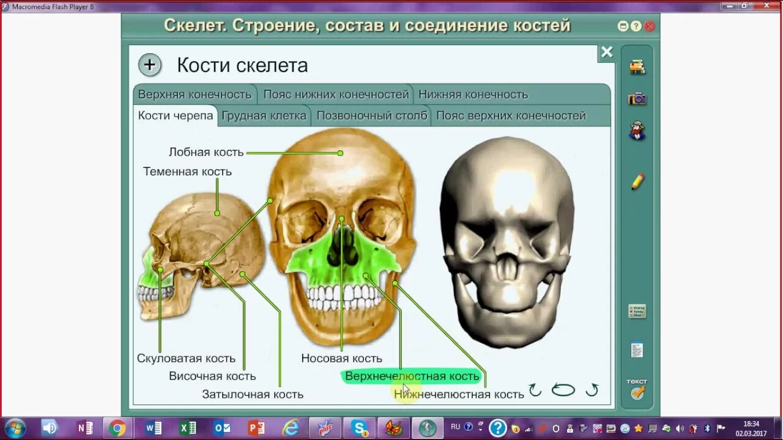Image resolution: width=783 pixels, height=440 pixels.
Task: Click the Затылочная кость label
Action: (253, 395)
